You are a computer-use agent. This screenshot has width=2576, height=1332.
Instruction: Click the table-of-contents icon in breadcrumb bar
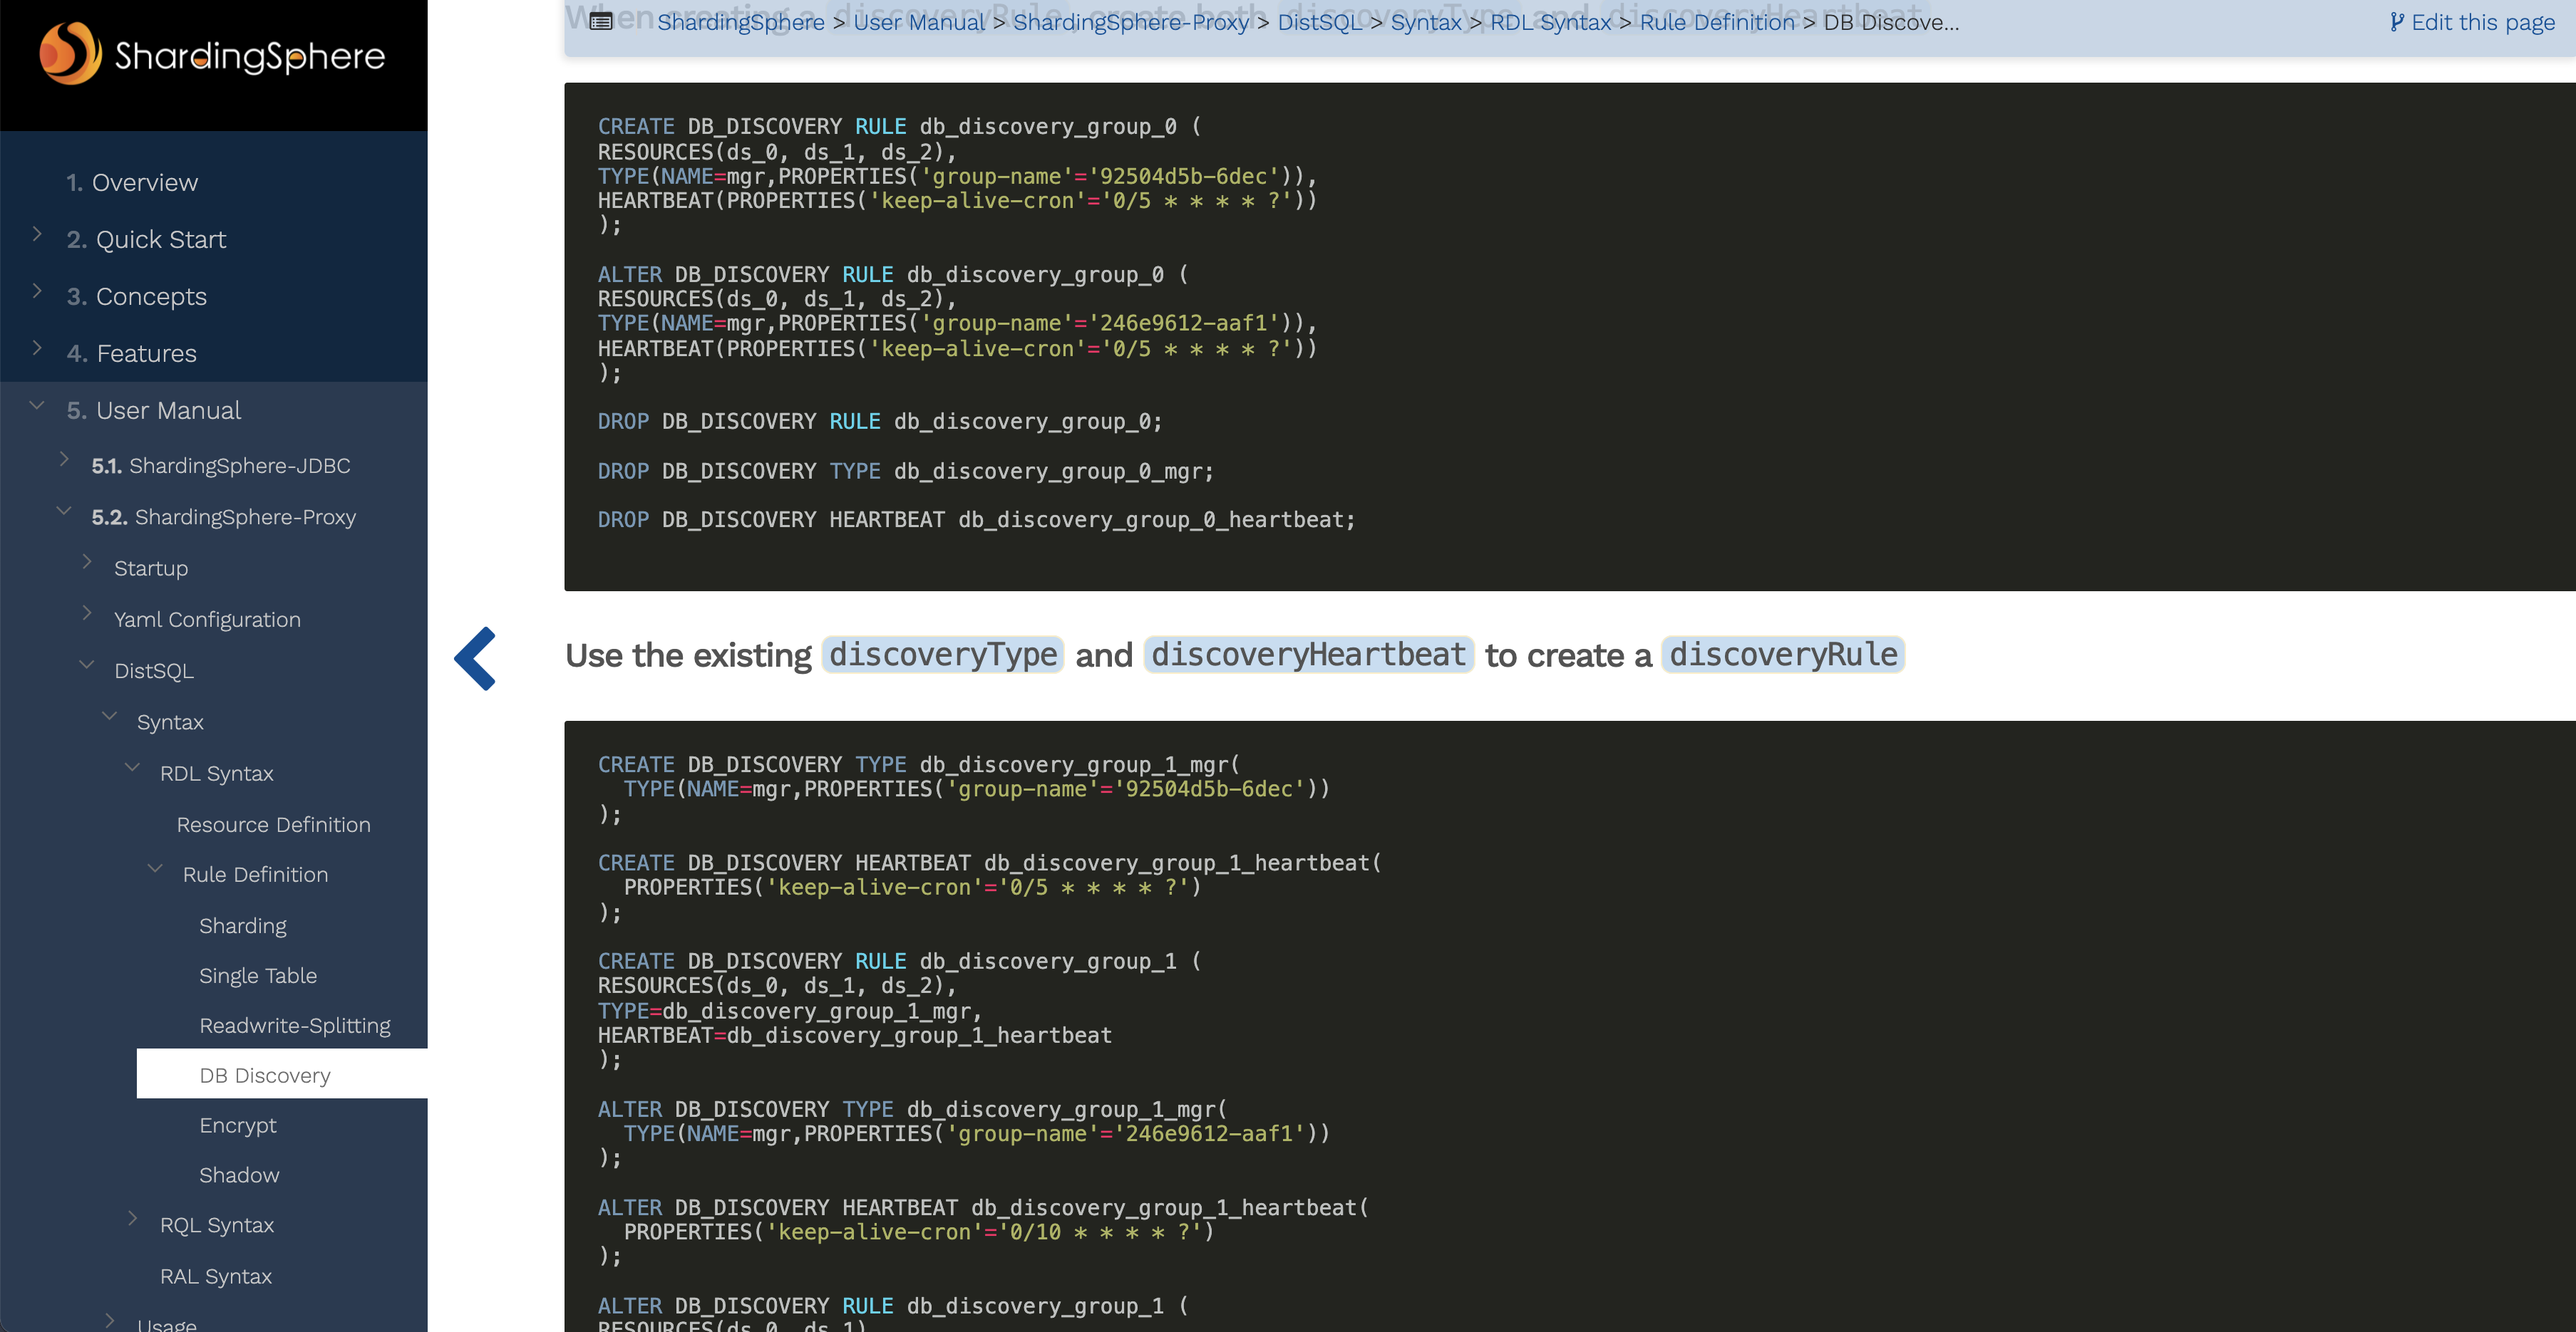[x=601, y=22]
